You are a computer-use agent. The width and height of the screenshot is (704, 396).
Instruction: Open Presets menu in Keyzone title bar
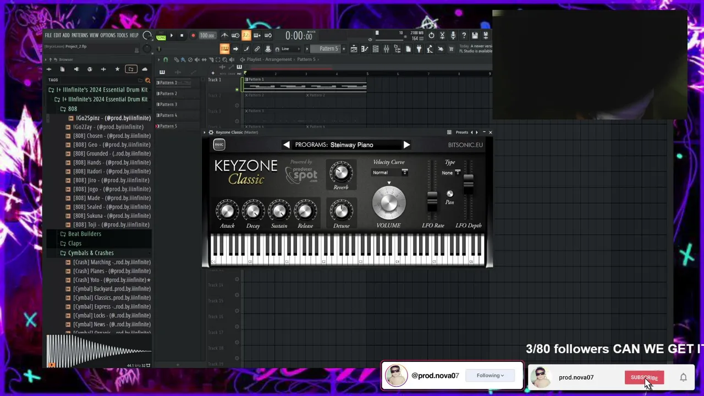point(461,133)
